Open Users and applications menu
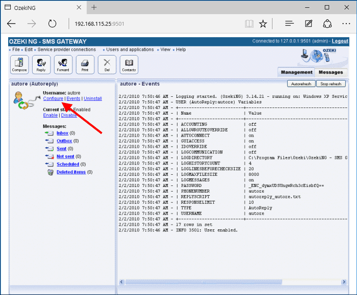Image resolution: width=357 pixels, height=295 pixels. click(130, 49)
